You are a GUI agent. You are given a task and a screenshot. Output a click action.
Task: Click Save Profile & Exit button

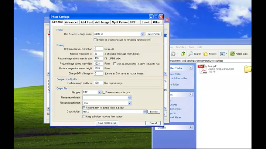(107, 123)
